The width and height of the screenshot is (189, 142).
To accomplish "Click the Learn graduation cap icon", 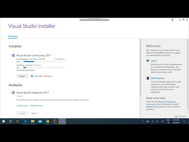I will click(x=148, y=61).
